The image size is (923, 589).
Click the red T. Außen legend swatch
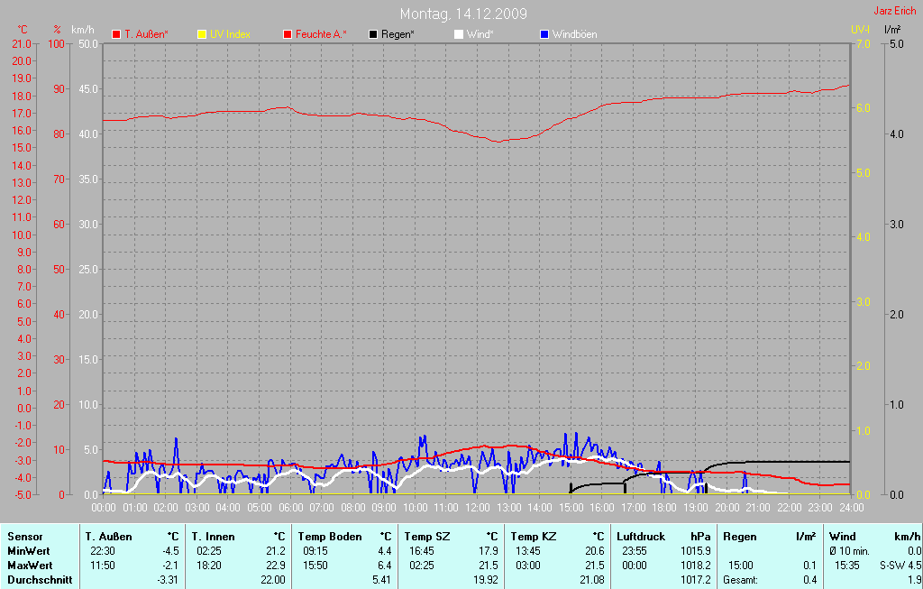(116, 34)
